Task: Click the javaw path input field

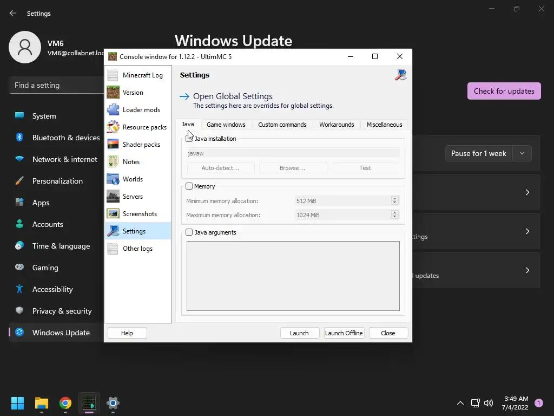Action: click(293, 153)
